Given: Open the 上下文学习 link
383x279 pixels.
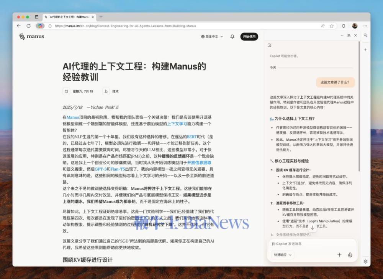Looking at the screenshot, I should coord(177,124).
